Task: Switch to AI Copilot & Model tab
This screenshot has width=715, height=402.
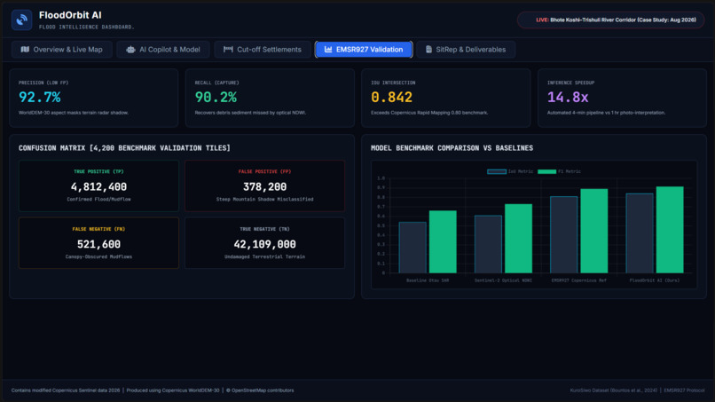Action: [x=163, y=50]
